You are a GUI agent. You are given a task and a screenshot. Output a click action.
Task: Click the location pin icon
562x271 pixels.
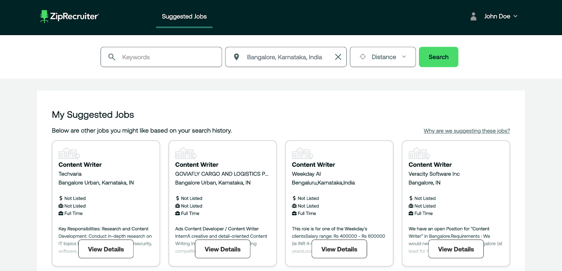[x=236, y=57]
